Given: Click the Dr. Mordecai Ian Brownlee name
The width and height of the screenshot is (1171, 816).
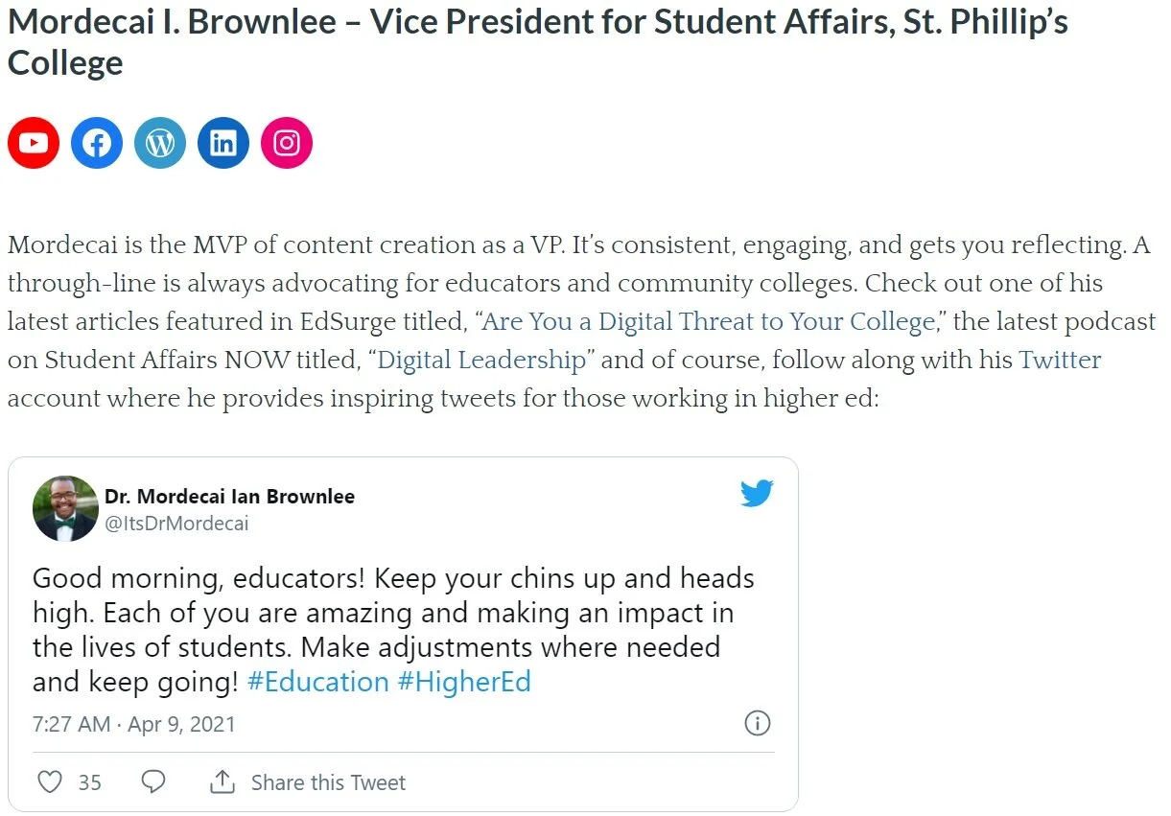Looking at the screenshot, I should (230, 497).
